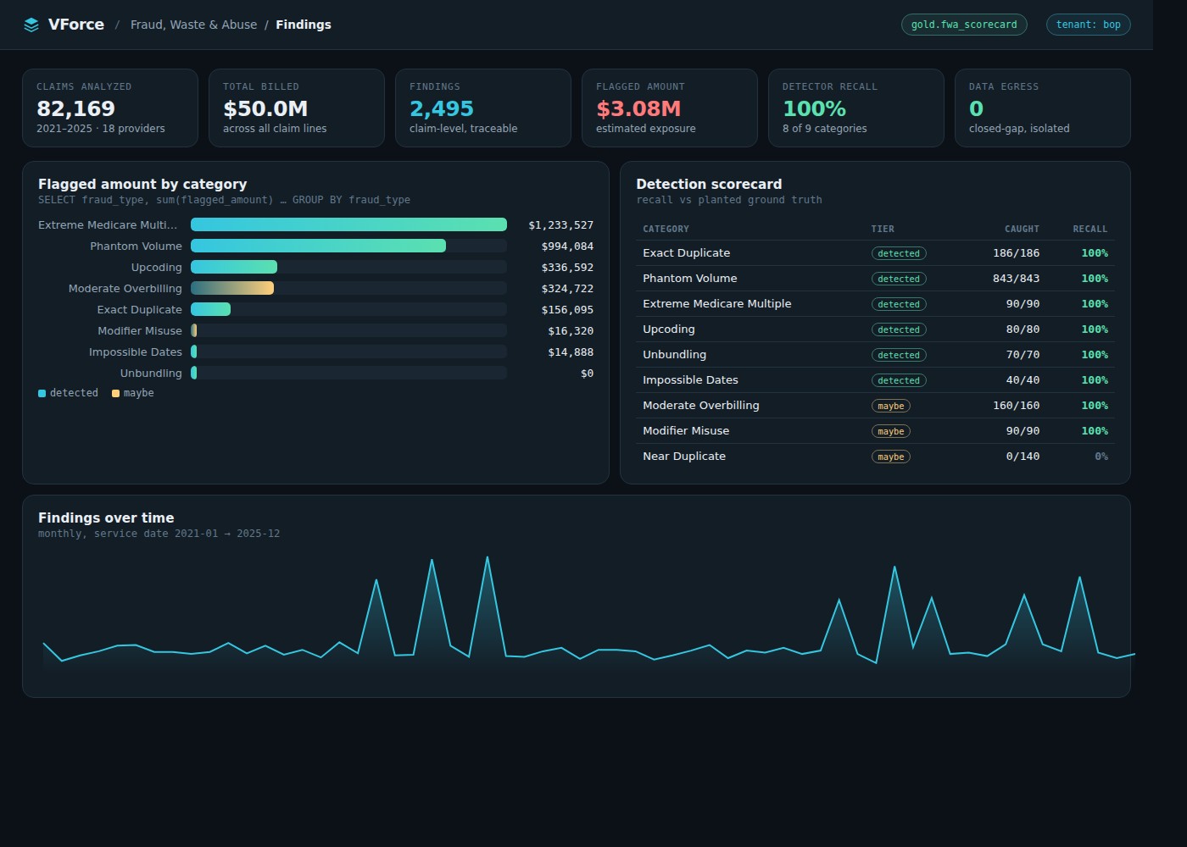Select the Phantom Volume scorecard row
This screenshot has height=847, width=1187.
click(875, 279)
